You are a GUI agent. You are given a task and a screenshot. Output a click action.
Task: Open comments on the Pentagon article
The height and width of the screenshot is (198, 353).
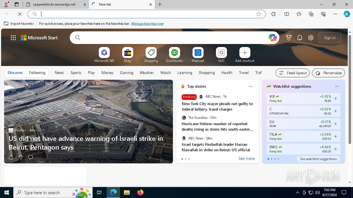31,157
